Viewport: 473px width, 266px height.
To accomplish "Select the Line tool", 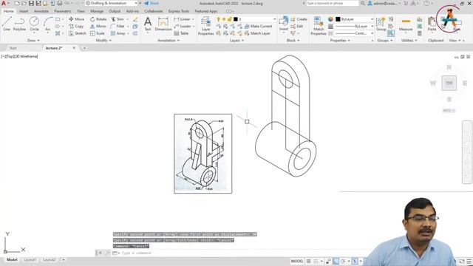I will pos(7,24).
